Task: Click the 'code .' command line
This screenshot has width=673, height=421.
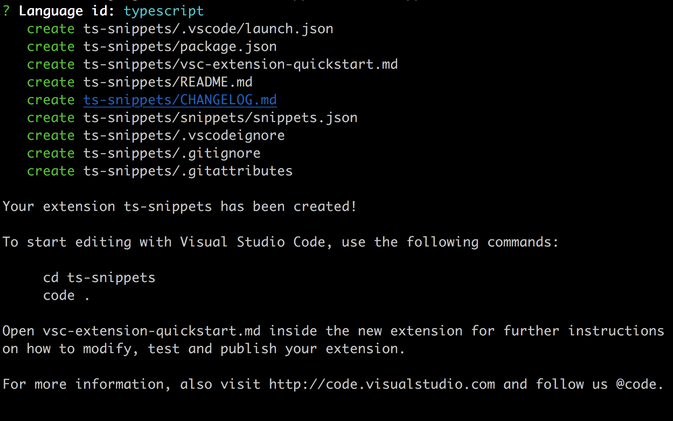Action: tap(66, 295)
